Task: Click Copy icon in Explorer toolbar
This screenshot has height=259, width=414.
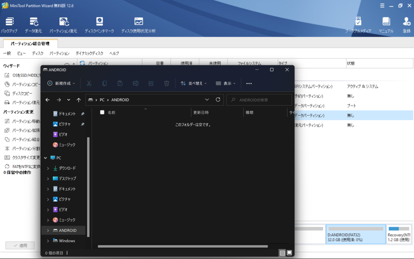Action: click(105, 83)
